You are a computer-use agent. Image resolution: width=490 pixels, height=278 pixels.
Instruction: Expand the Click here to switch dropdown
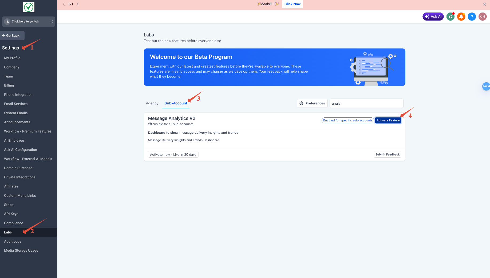(x=29, y=22)
